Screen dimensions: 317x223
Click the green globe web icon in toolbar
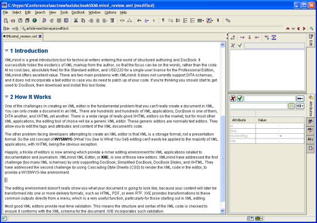34,21
